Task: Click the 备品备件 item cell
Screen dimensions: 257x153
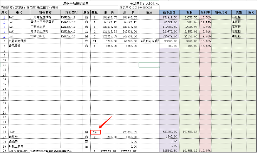Action: pyautogui.click(x=19, y=46)
